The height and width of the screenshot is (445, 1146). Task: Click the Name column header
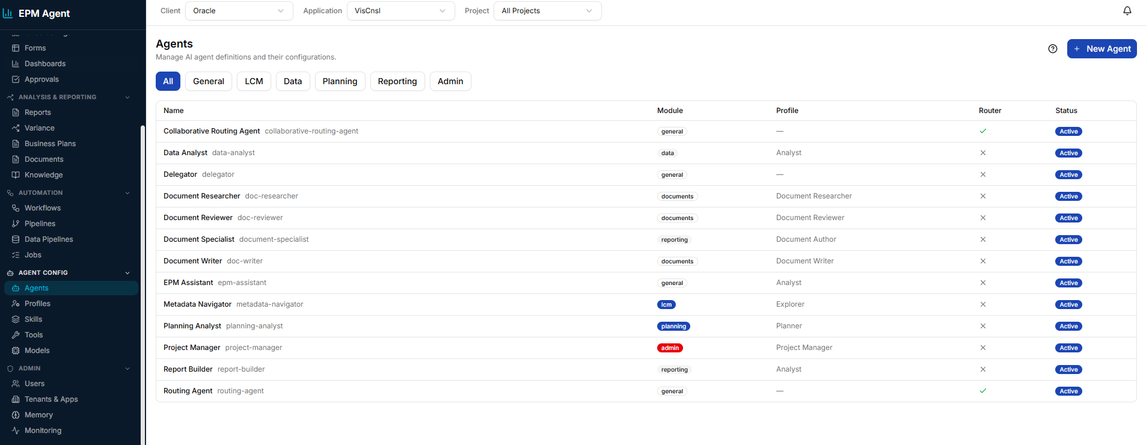click(174, 111)
